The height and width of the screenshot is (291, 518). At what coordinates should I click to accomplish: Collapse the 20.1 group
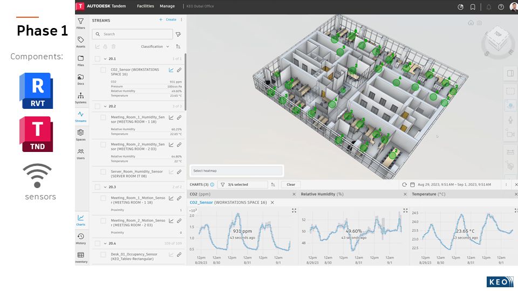click(105, 59)
